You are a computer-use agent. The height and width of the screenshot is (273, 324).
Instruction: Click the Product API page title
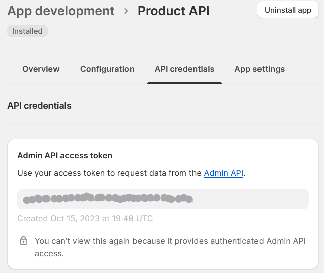tap(173, 11)
